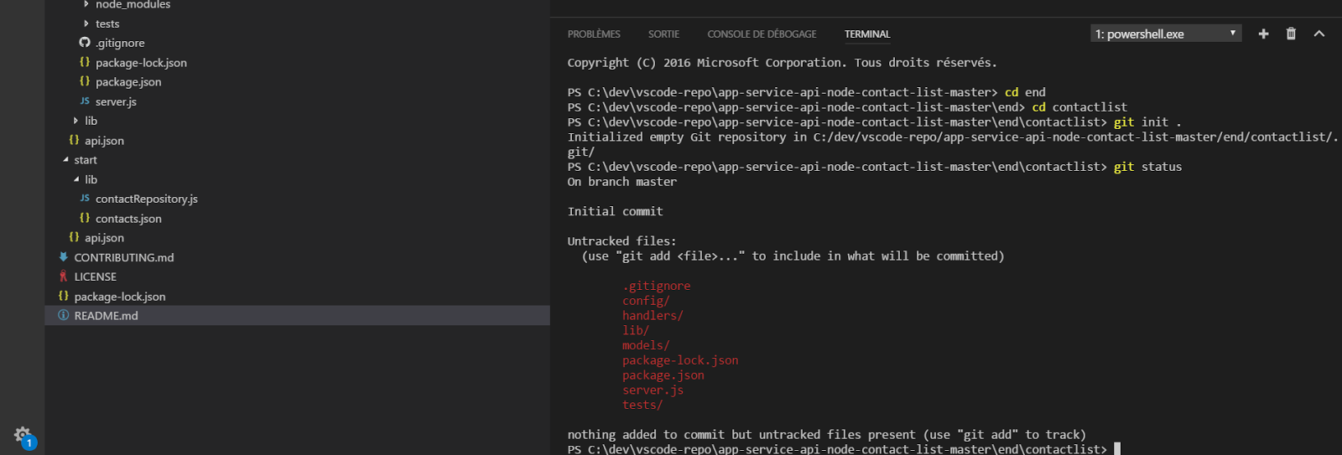Click the JS icon beside server.js
The image size is (1342, 455).
(x=85, y=101)
